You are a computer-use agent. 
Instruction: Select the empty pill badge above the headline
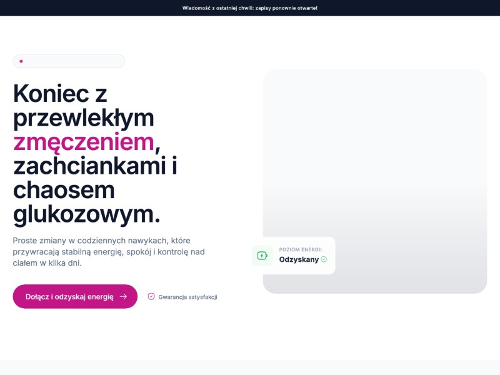click(x=69, y=61)
